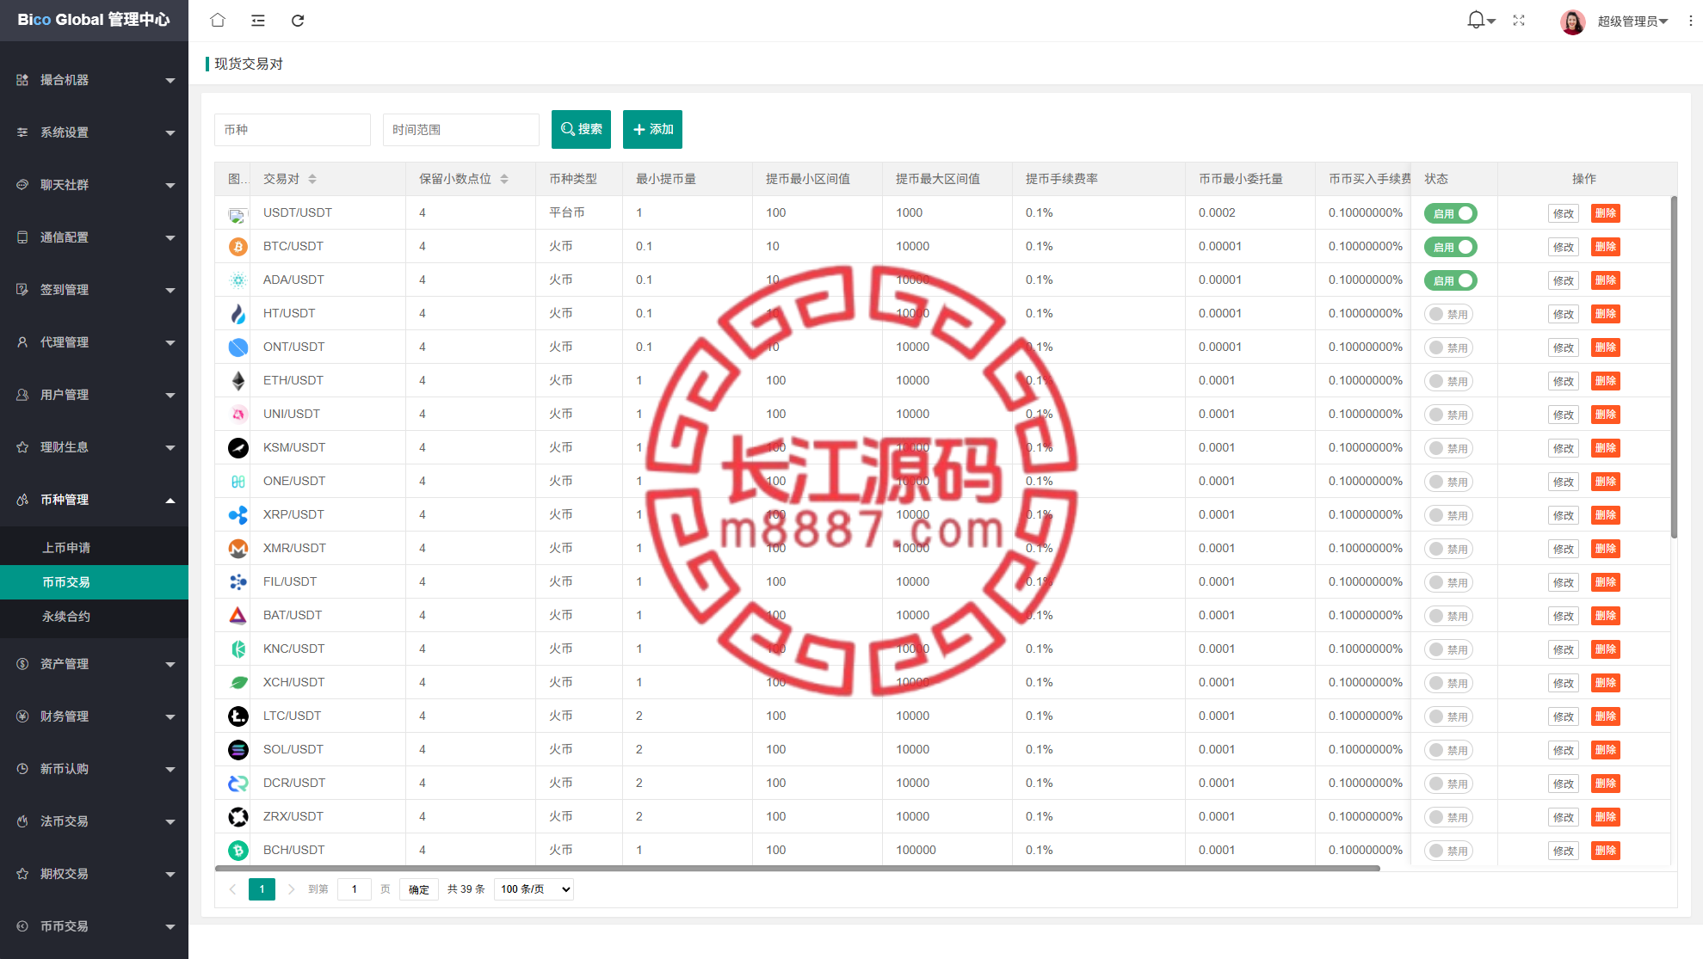Screen dimensions: 1703x959
Task: Disable the BTC/USDT status switch
Action: click(x=1450, y=247)
